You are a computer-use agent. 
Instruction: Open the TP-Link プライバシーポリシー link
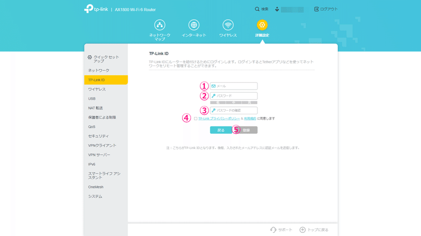click(219, 119)
